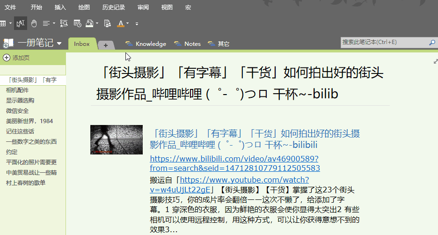Viewport: 438px width, 235px height.
Task: Create a new section with plus tab
Action: 106,45
